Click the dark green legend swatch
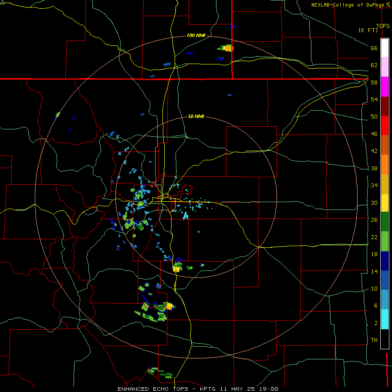 coord(385,222)
